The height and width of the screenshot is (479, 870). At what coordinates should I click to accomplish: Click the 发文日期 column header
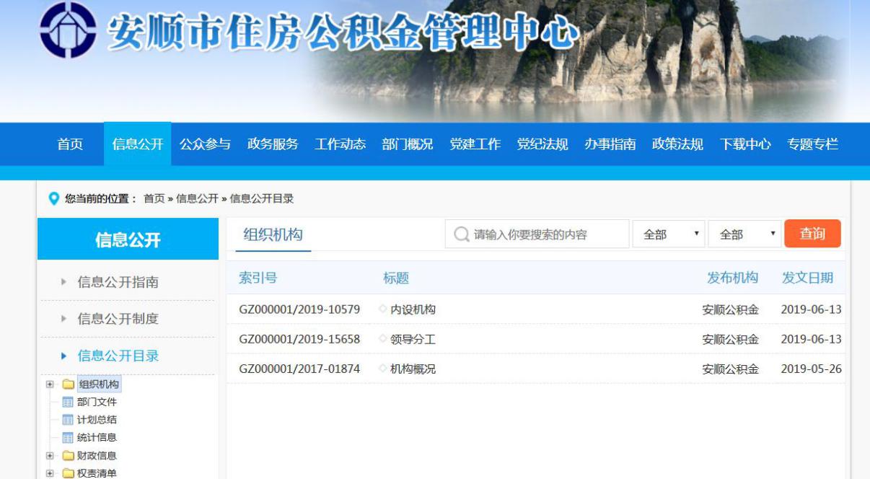coord(807,278)
